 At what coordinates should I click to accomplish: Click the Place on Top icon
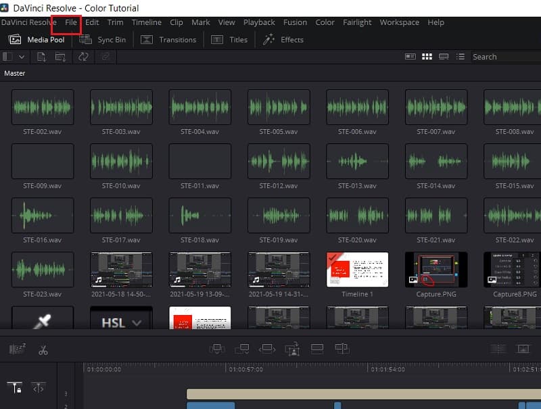pos(317,349)
